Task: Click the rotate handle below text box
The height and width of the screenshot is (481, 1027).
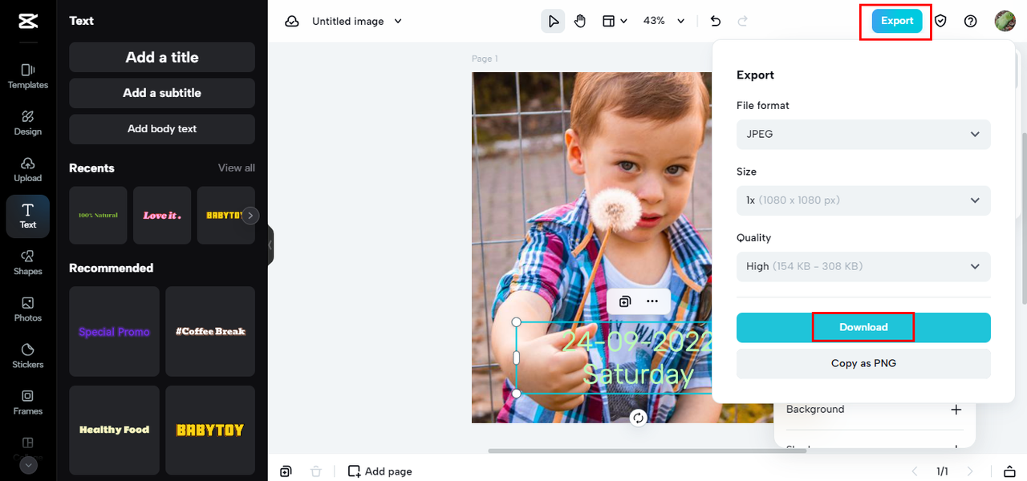Action: [638, 418]
